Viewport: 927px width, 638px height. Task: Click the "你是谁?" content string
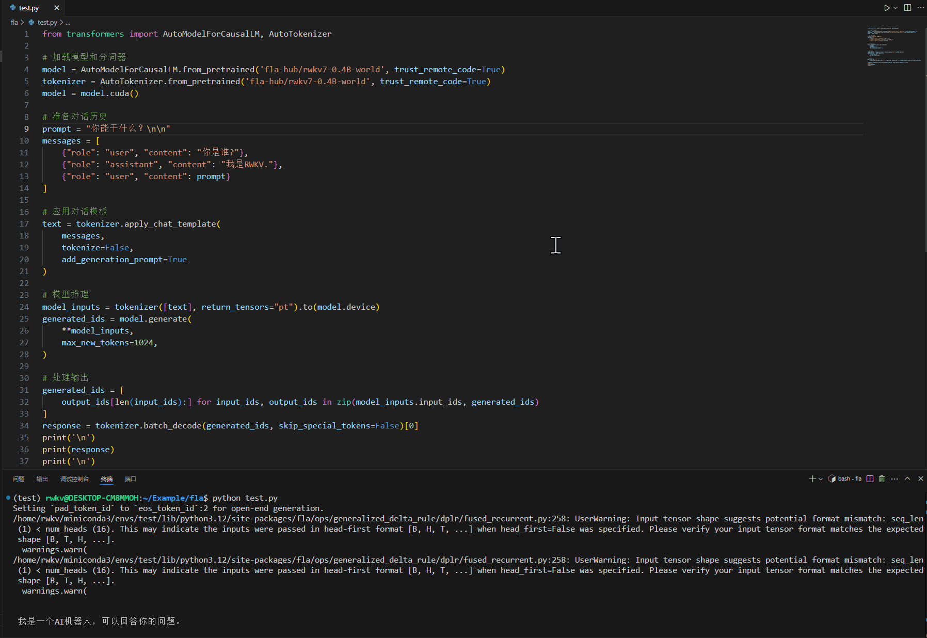pyautogui.click(x=218, y=153)
